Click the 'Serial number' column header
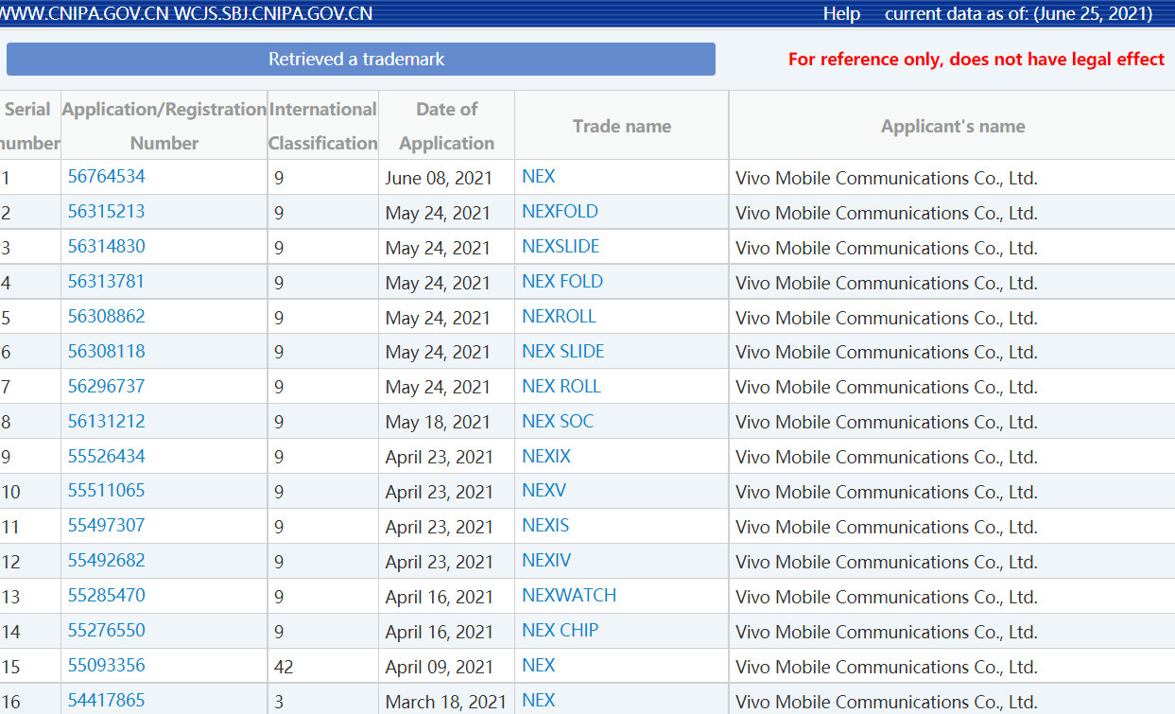 pos(28,126)
